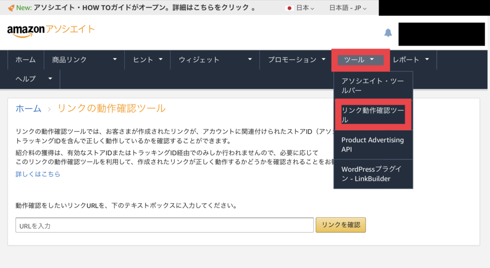The image size is (490, 268).
Task: Open the プロモーション menu
Action: pyautogui.click(x=292, y=60)
